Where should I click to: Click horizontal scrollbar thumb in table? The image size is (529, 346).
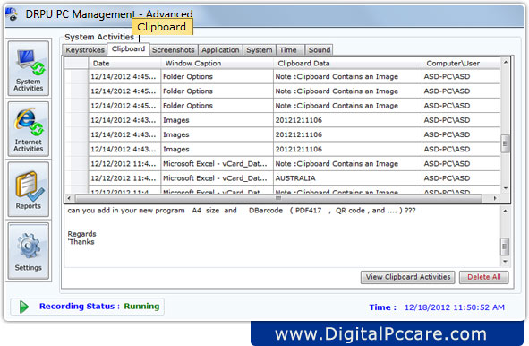tap(278, 198)
